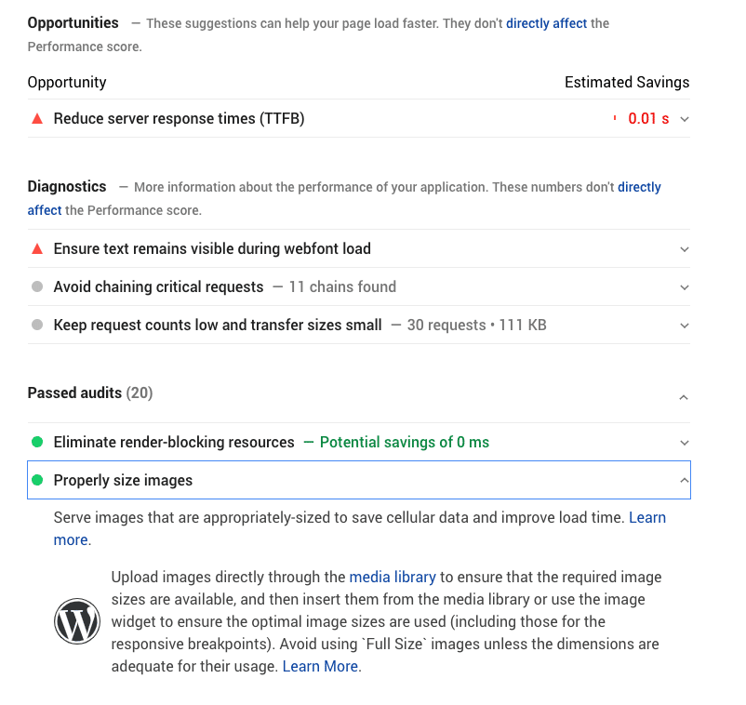Screen dimensions: 746x705
Task: Click the green dot beside Properly size images
Action: point(35,480)
